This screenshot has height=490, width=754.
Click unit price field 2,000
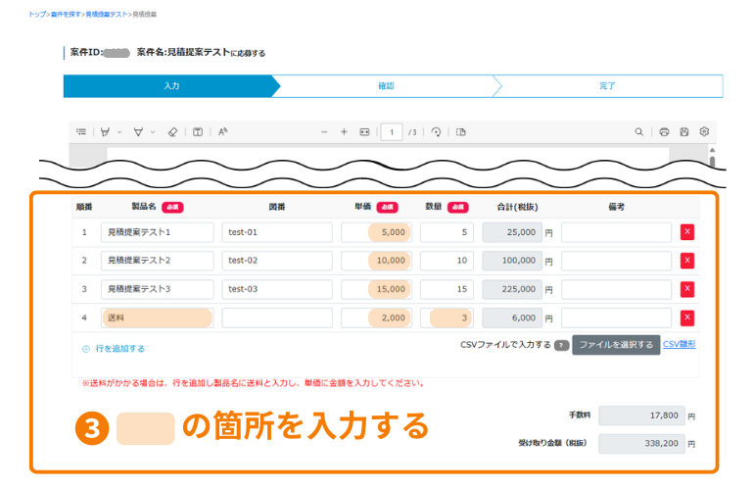click(377, 318)
